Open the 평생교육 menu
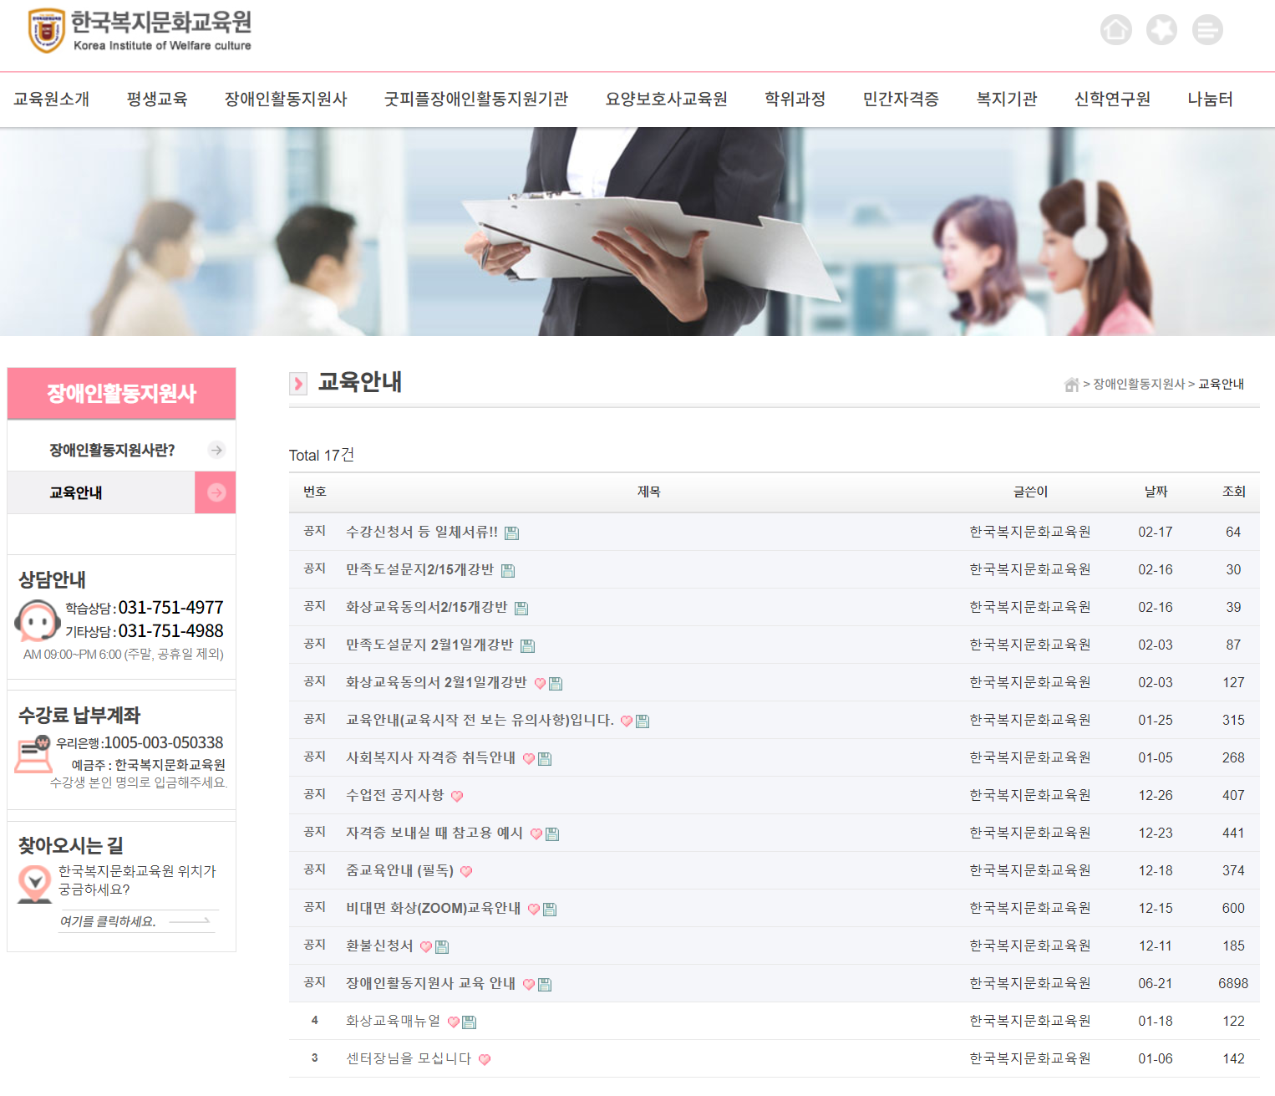 click(x=157, y=99)
